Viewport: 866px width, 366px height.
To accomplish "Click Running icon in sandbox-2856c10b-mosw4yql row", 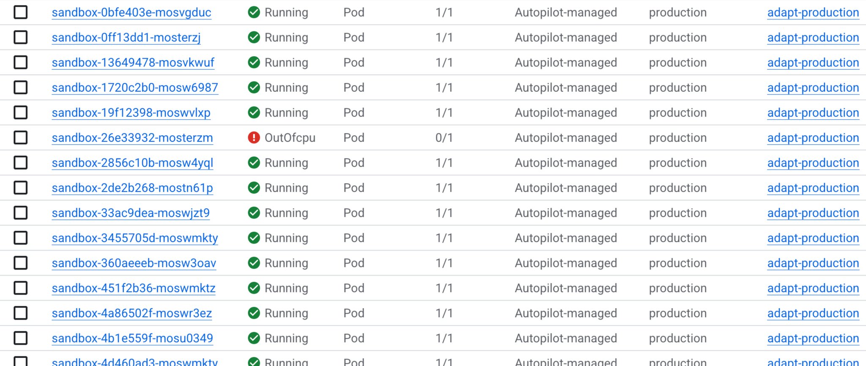I will click(x=254, y=163).
